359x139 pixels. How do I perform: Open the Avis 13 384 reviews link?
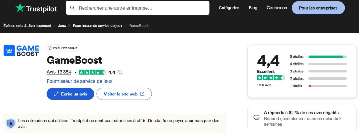(x=59, y=72)
